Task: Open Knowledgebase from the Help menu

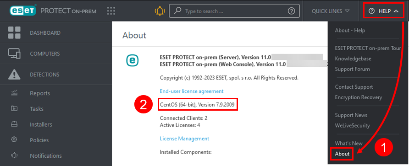Action: pyautogui.click(x=353, y=59)
